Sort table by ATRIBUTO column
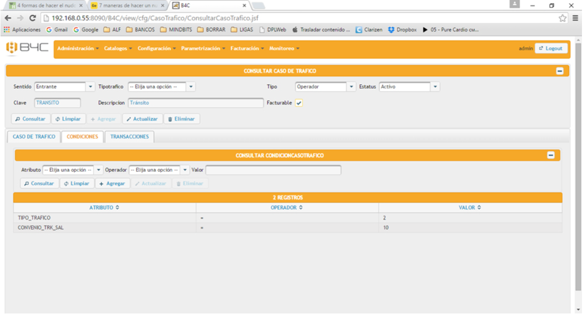This screenshot has height=315, width=583. click(x=104, y=207)
